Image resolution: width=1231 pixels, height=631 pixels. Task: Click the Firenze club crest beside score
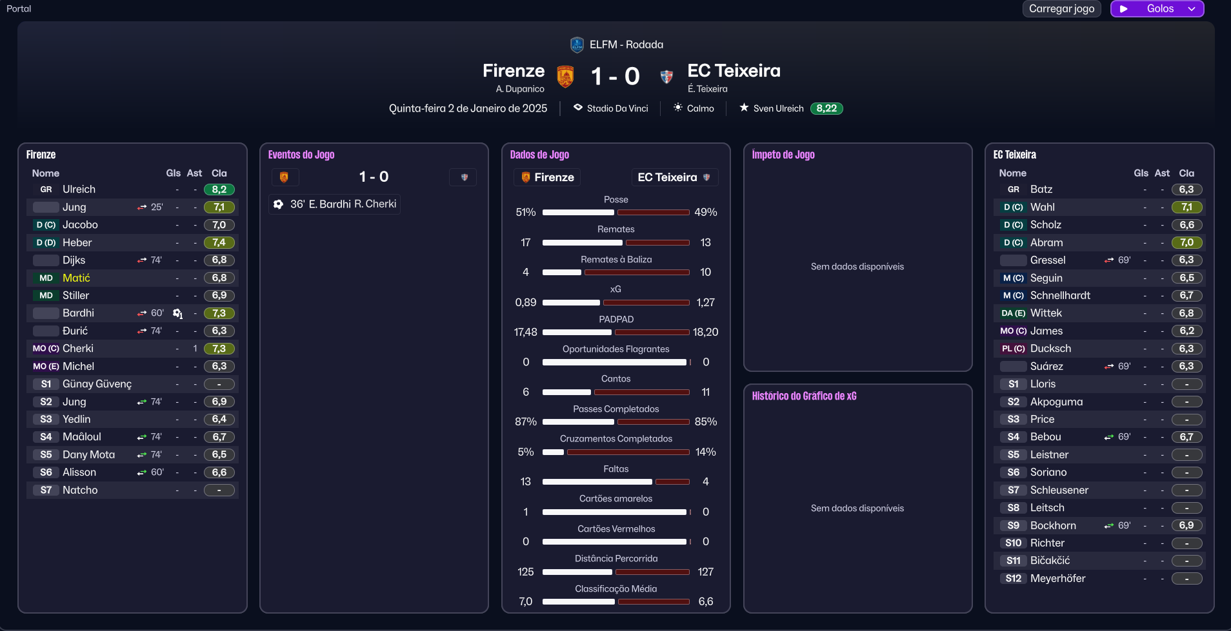(x=565, y=77)
